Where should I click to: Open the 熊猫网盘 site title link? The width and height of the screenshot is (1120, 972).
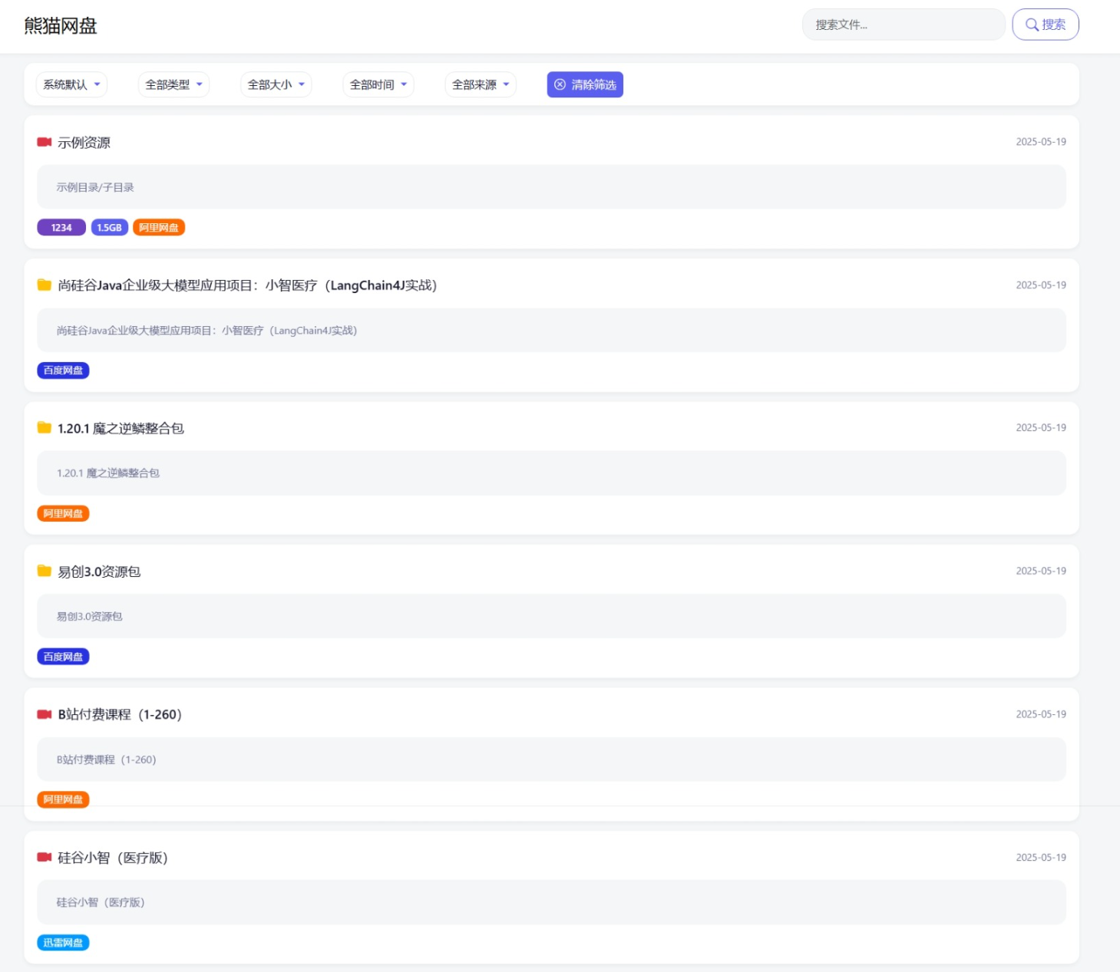click(61, 26)
